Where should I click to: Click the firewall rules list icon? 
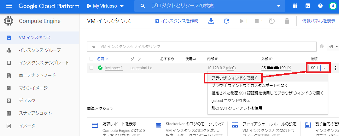(x=235, y=125)
